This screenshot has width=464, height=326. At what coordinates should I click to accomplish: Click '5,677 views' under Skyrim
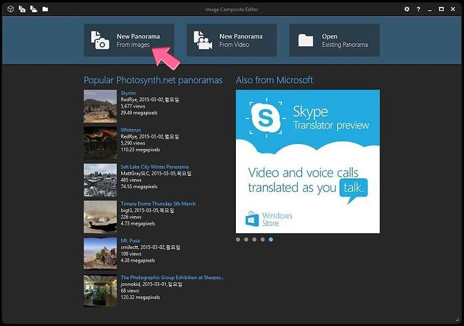133,106
